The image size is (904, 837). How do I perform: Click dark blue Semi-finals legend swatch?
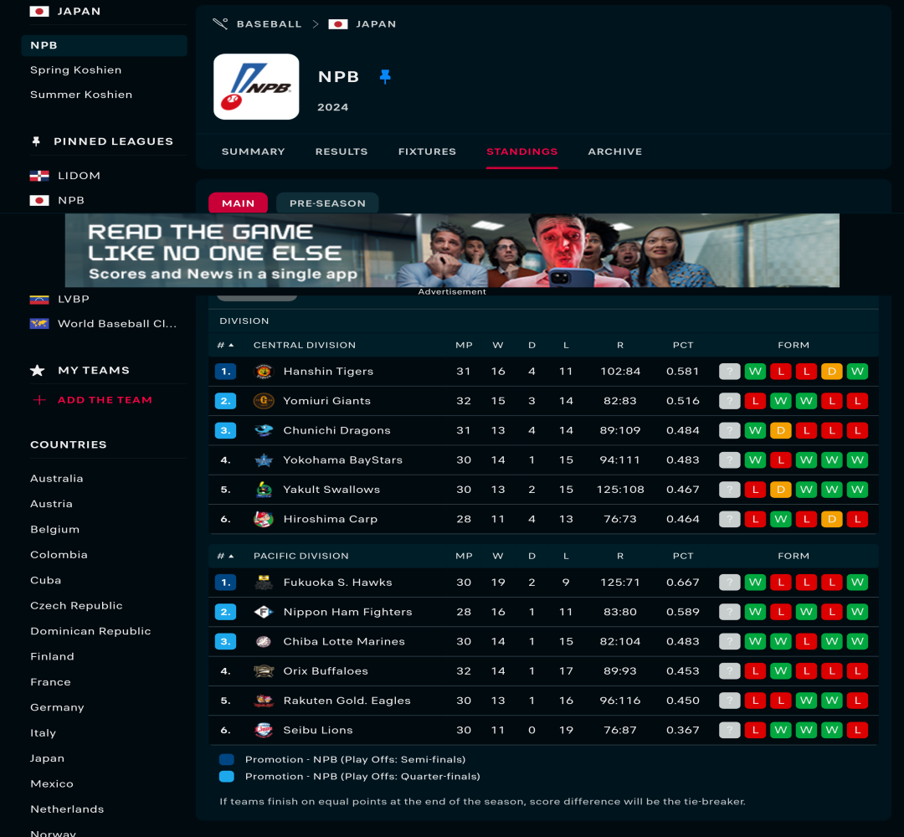pos(227,760)
